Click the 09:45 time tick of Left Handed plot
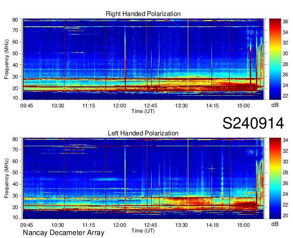The image size is (293, 238). (x=27, y=225)
